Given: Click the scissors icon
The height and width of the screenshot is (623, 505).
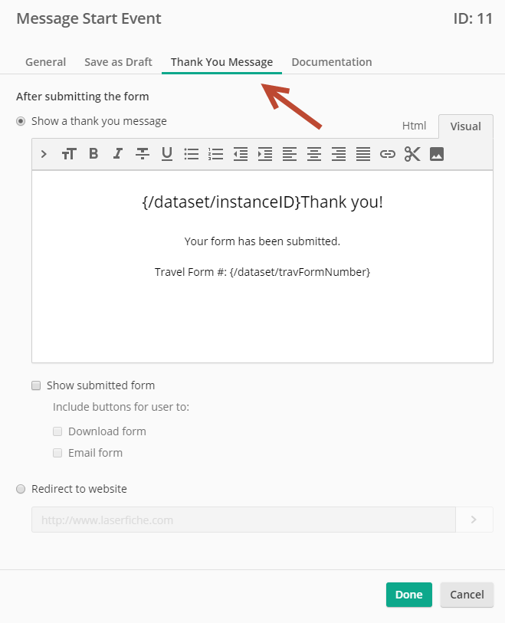Looking at the screenshot, I should (412, 154).
